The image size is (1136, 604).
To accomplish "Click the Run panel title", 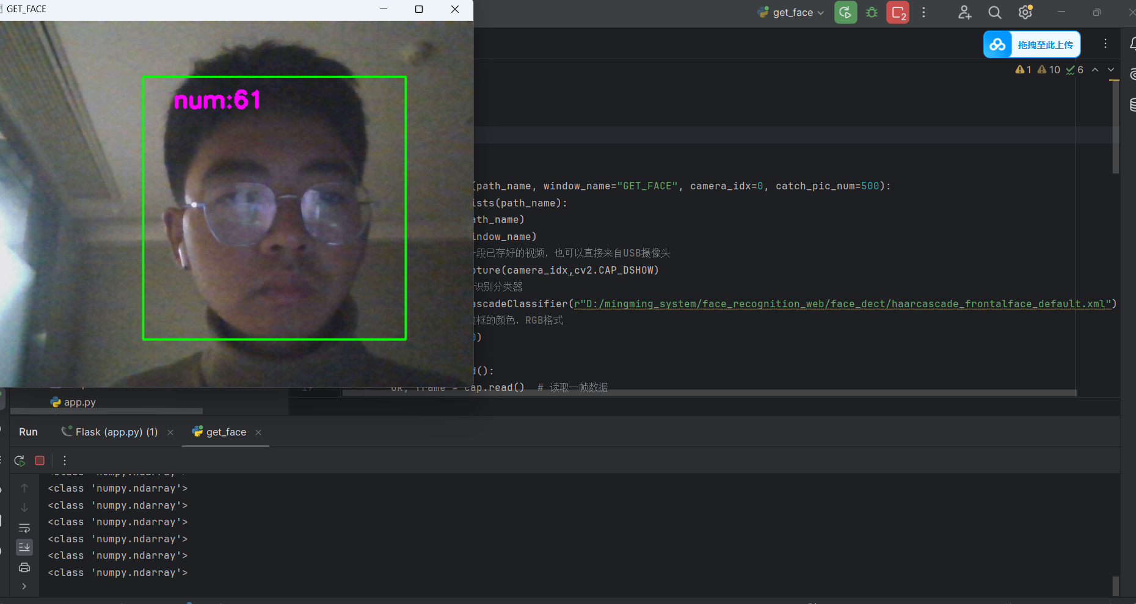I will pyautogui.click(x=28, y=432).
